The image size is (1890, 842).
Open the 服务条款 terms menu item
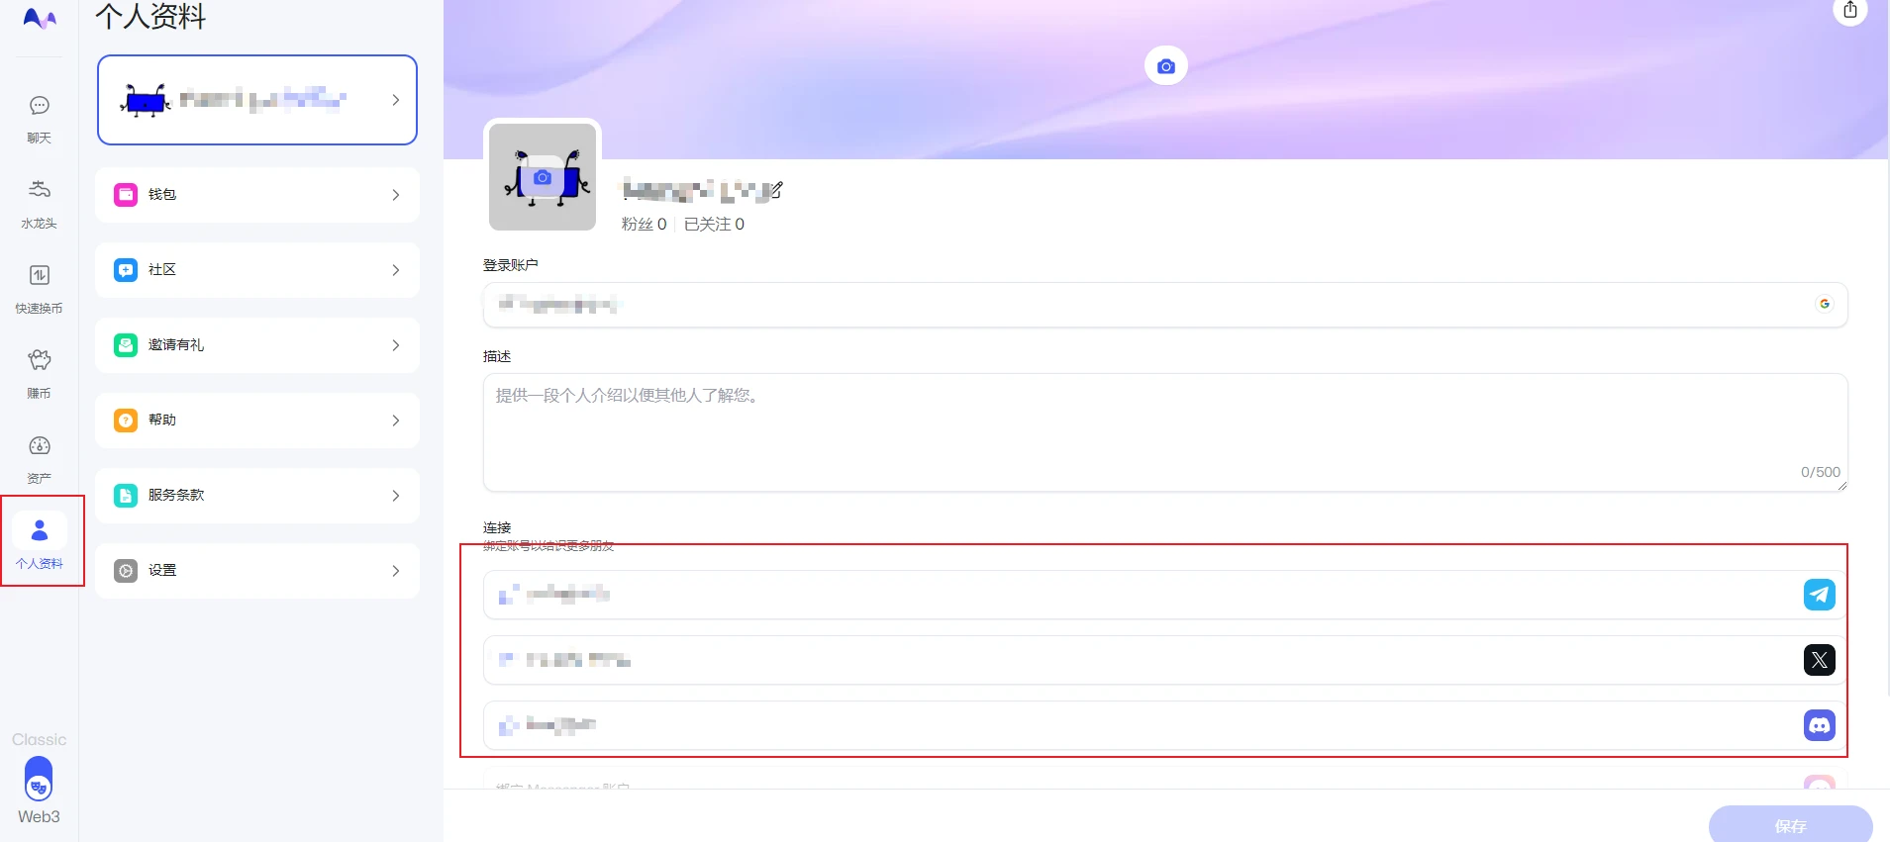click(x=257, y=496)
